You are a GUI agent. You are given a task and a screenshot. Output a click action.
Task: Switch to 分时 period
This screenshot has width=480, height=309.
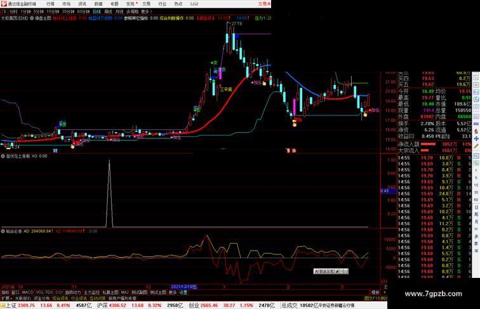pos(13,11)
